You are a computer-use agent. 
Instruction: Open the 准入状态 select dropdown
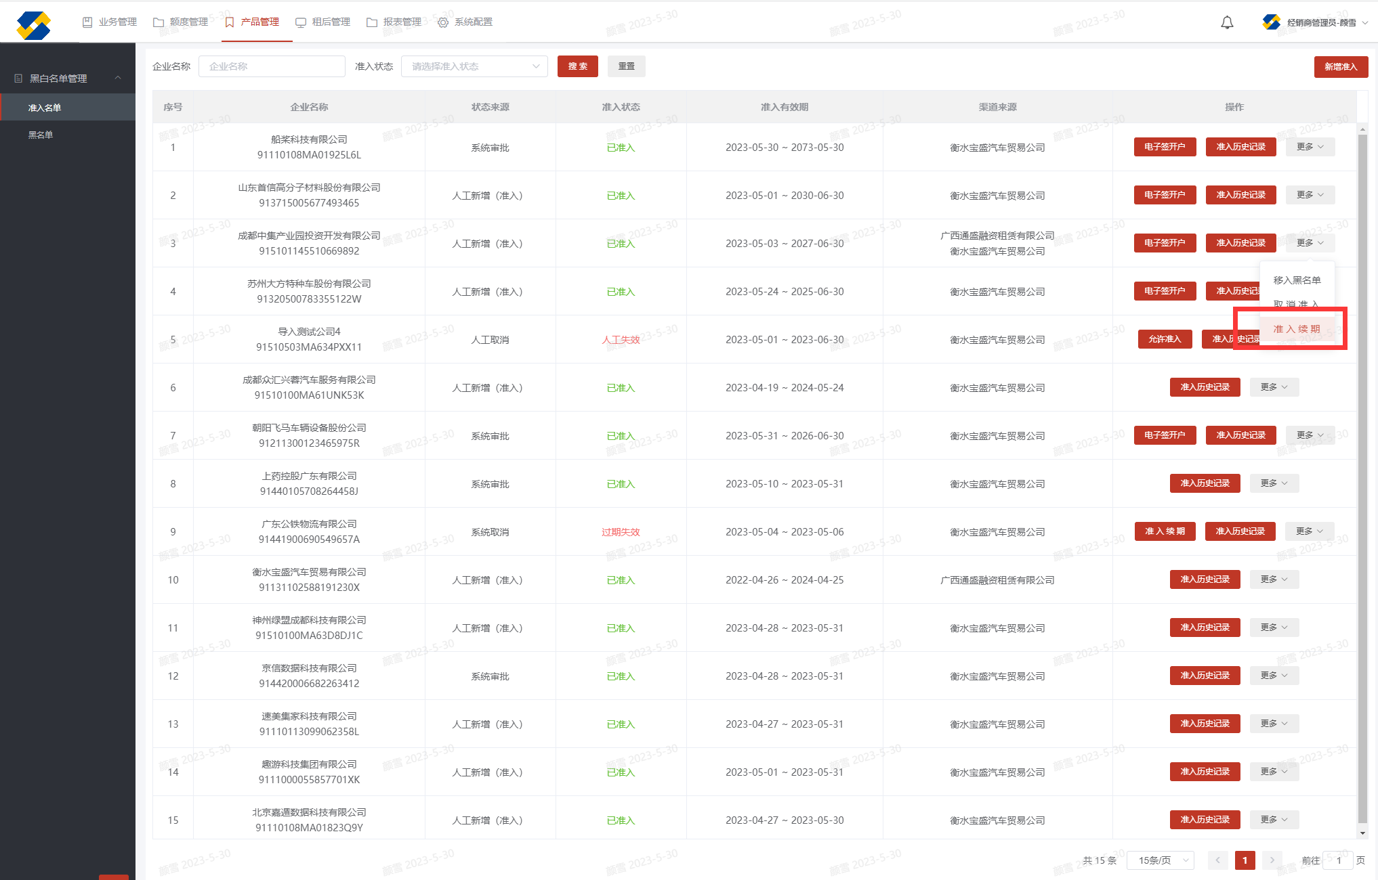tap(474, 66)
